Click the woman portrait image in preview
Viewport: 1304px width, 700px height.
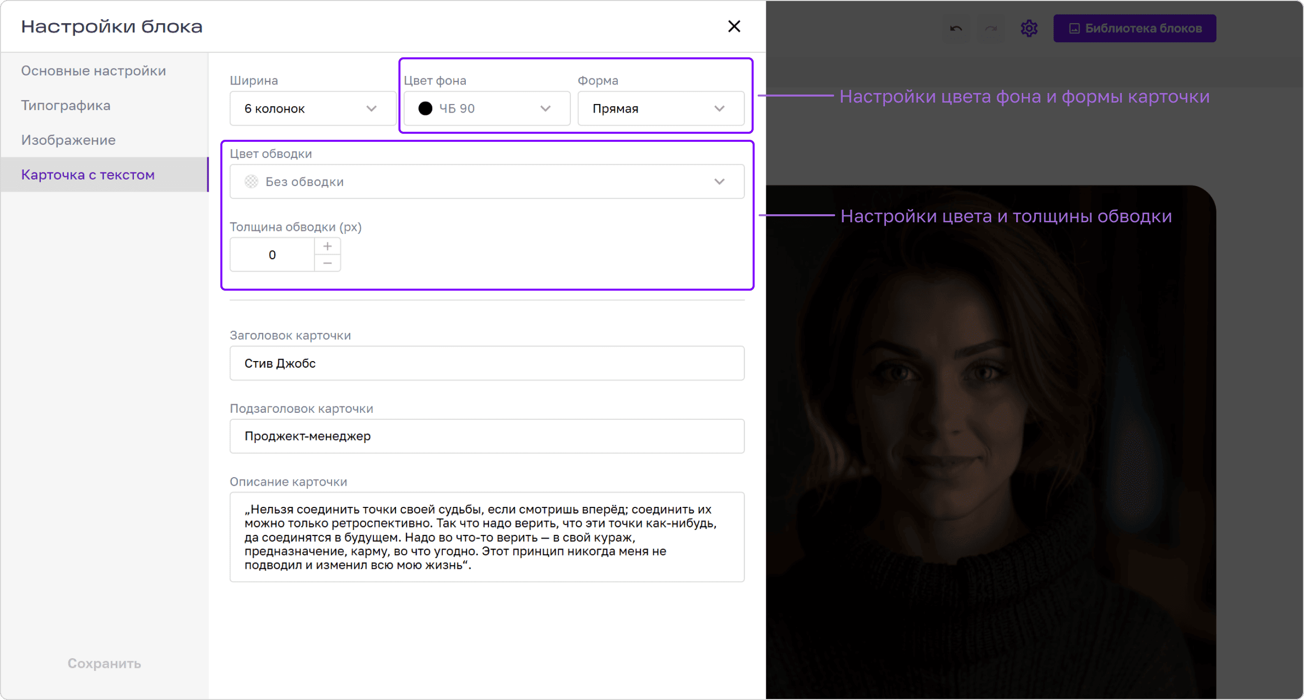point(991,442)
